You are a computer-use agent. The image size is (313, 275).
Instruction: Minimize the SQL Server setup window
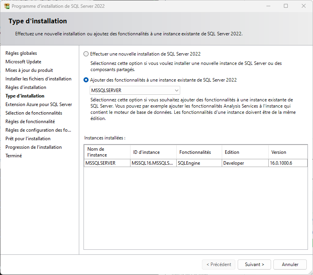[268, 6]
